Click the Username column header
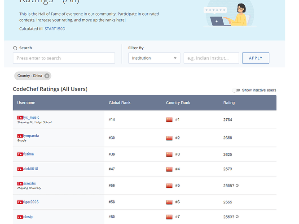Image resolution: width=299 pixels, height=224 pixels. point(26,103)
